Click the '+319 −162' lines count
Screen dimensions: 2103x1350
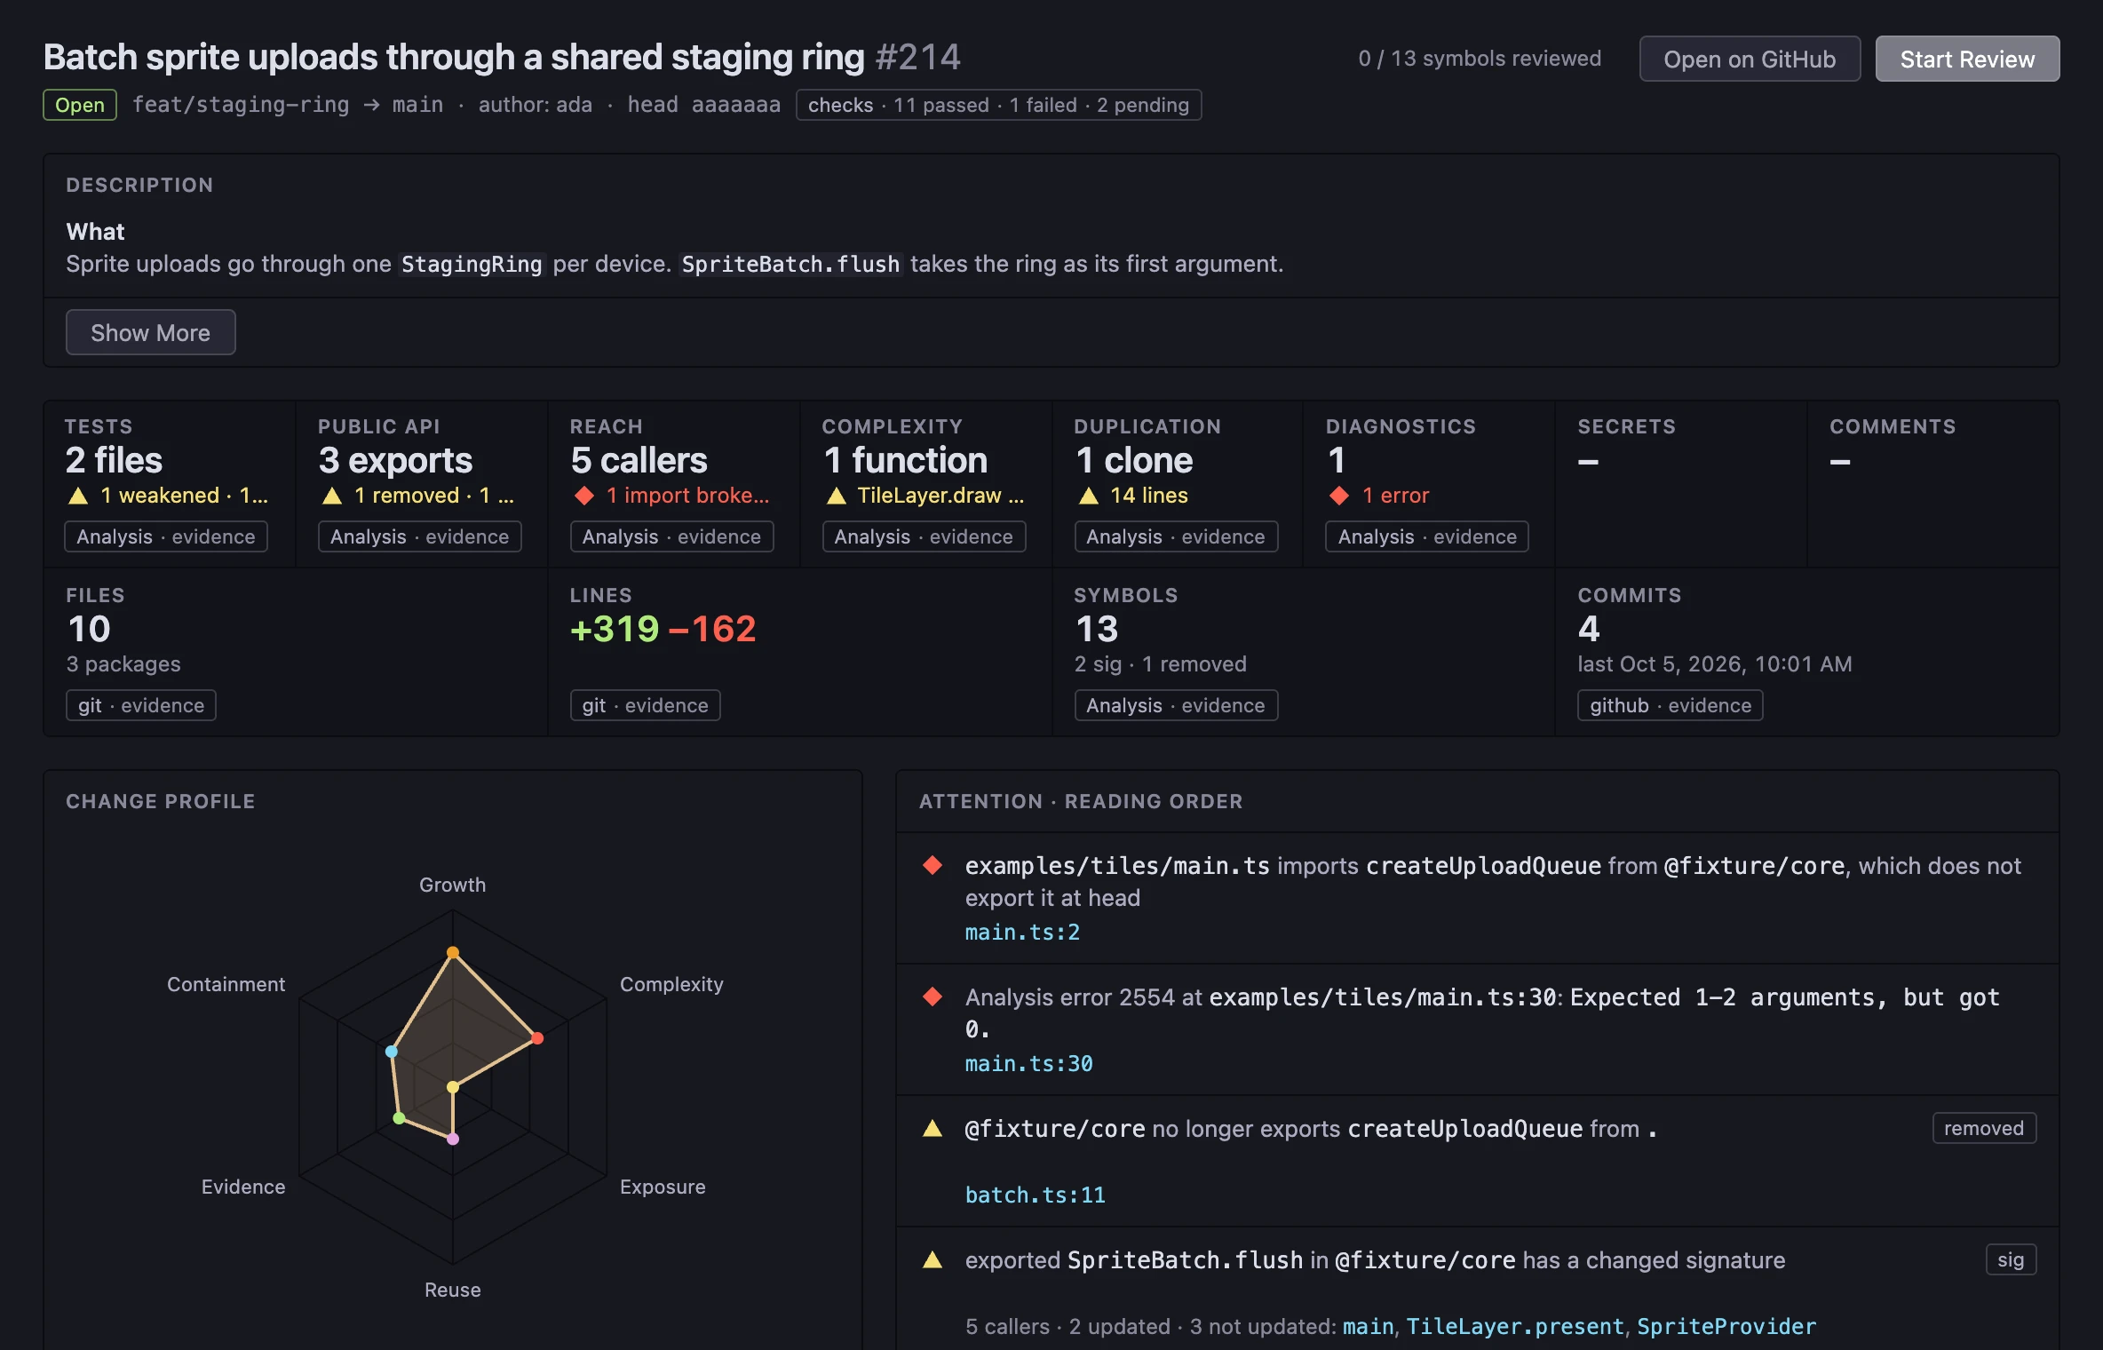click(663, 629)
